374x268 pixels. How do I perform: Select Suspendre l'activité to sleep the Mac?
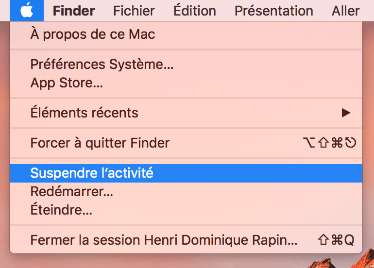click(x=92, y=173)
